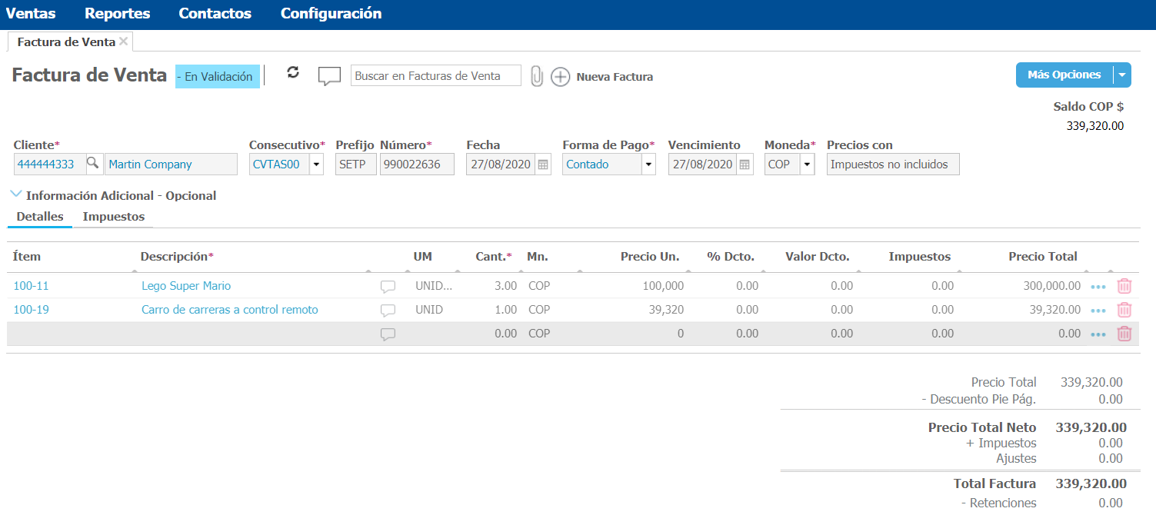This screenshot has width=1156, height=515.
Task: Open the Fecha calendar picker icon
Action: (543, 164)
